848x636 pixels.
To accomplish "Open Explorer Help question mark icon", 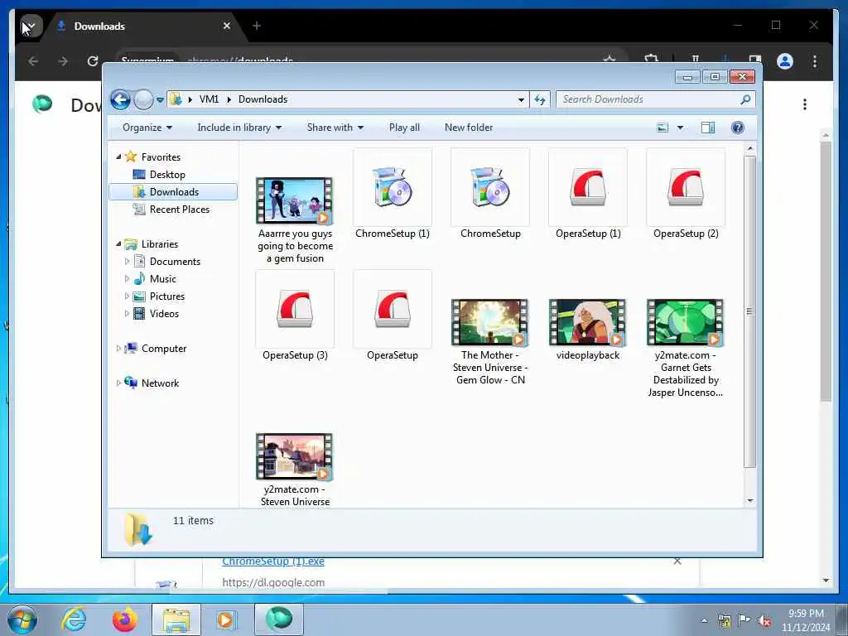I will coord(738,128).
